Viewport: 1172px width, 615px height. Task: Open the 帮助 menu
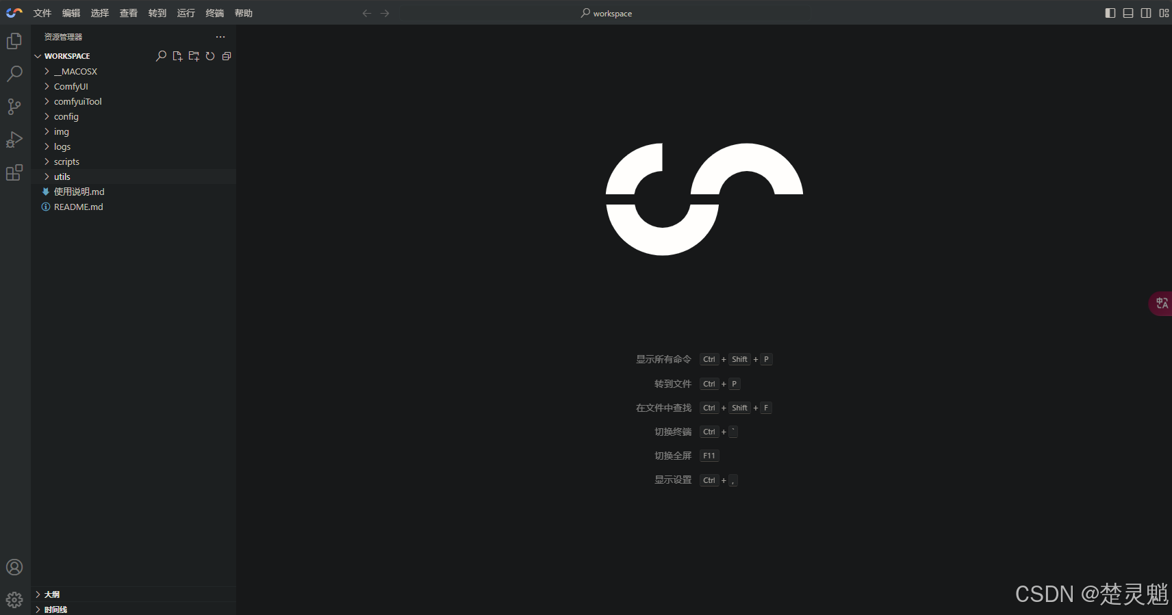click(244, 13)
